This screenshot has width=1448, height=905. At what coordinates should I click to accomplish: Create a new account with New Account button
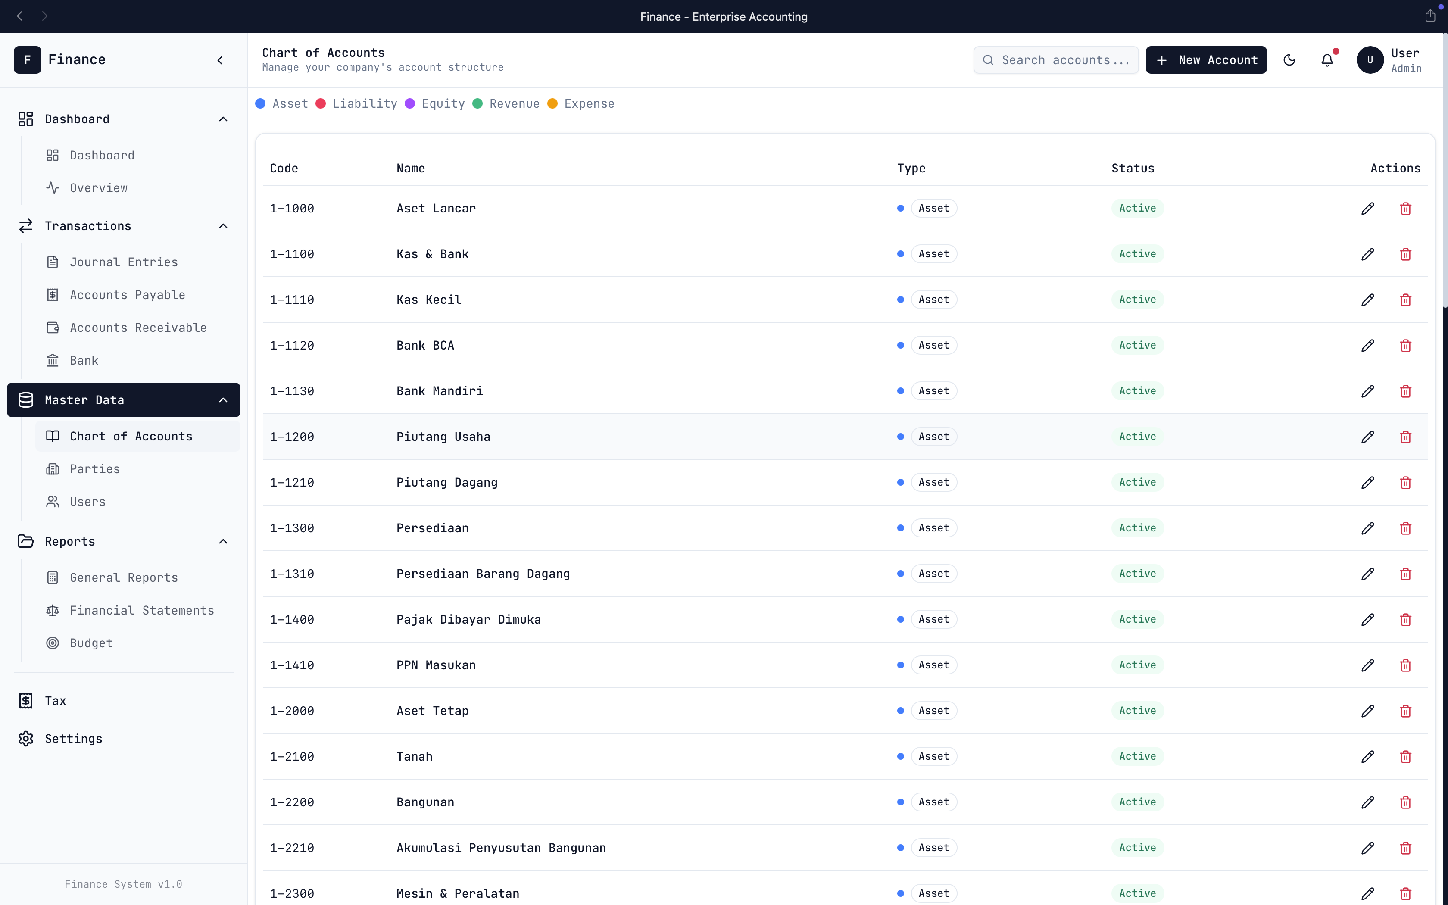coord(1206,60)
